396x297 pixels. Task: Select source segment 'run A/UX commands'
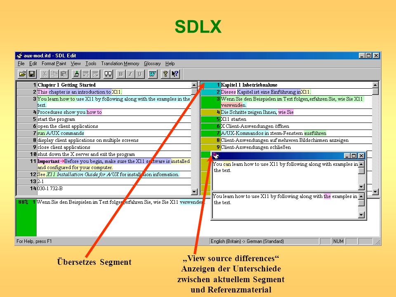[x=114, y=133]
